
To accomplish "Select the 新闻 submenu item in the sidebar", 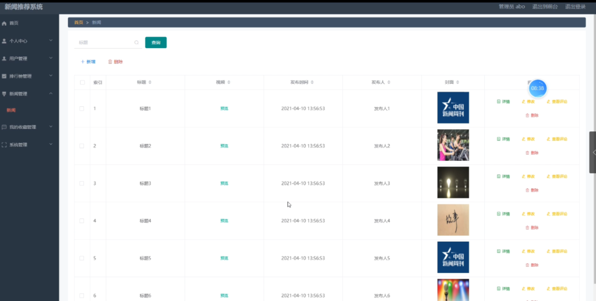I will (x=11, y=110).
